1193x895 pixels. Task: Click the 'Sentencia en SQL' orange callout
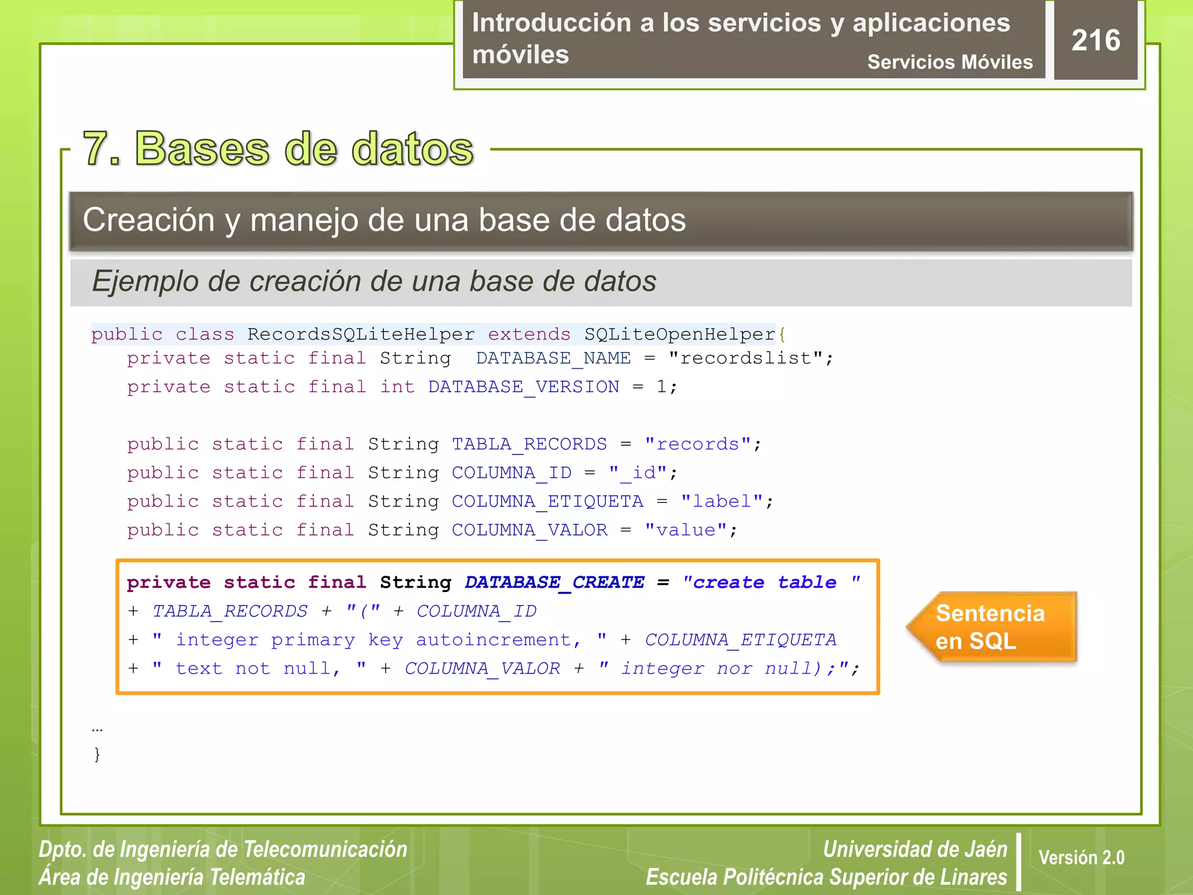click(x=992, y=628)
